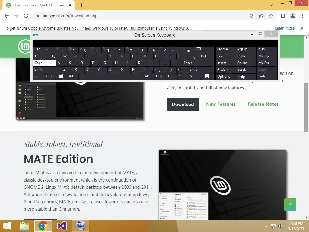Image resolution: width=309 pixels, height=232 pixels.
Task: Bookmark this page with the star icon
Action: pyautogui.click(x=271, y=16)
